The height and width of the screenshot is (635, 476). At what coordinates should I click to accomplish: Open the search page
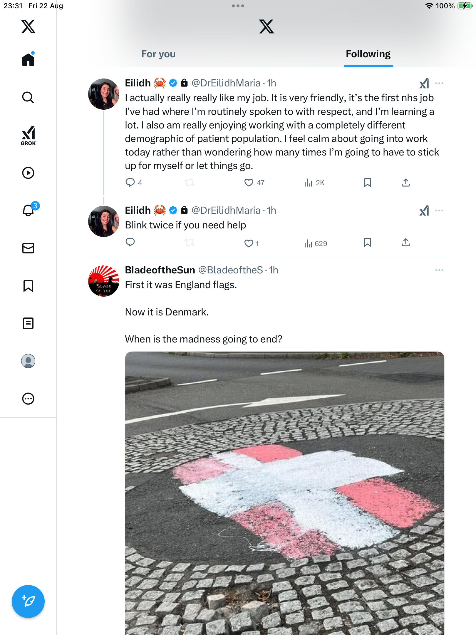pos(28,97)
